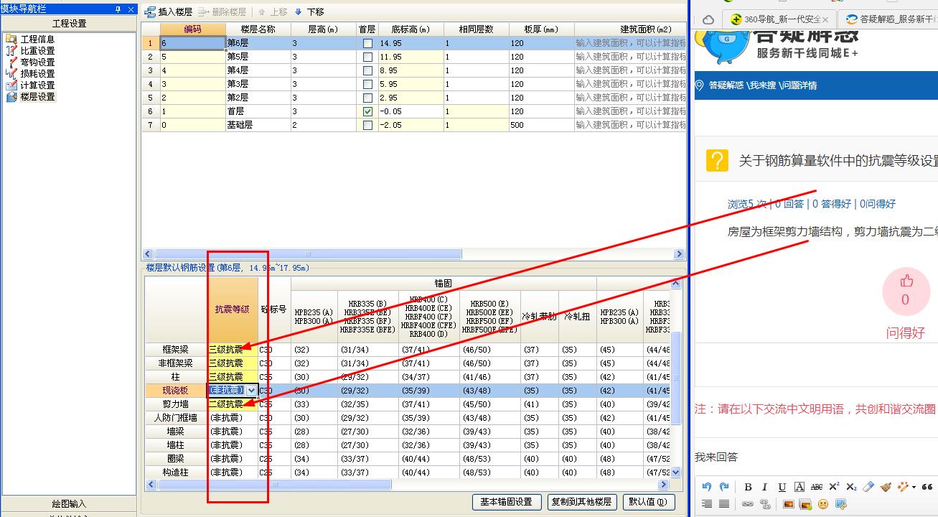Apply superscript X² formatting
Image resolution: width=938 pixels, height=517 pixels.
click(x=834, y=487)
